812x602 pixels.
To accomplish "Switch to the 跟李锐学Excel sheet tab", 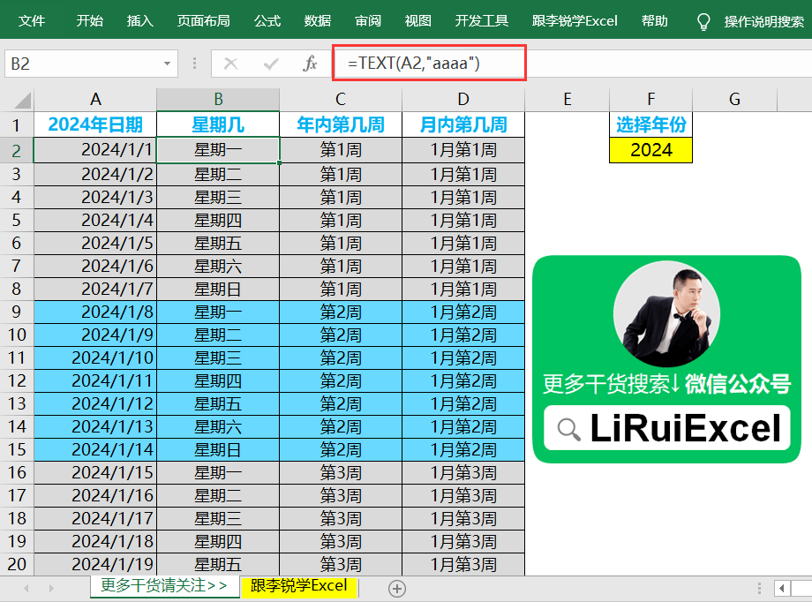I will 297,585.
